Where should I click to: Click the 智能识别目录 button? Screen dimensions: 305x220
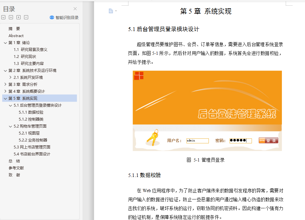tap(64, 17)
